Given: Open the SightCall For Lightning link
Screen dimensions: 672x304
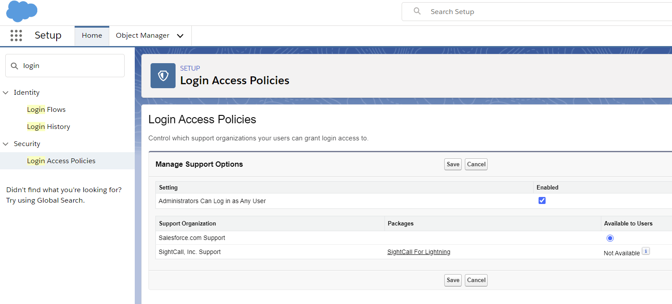Looking at the screenshot, I should click(x=419, y=252).
